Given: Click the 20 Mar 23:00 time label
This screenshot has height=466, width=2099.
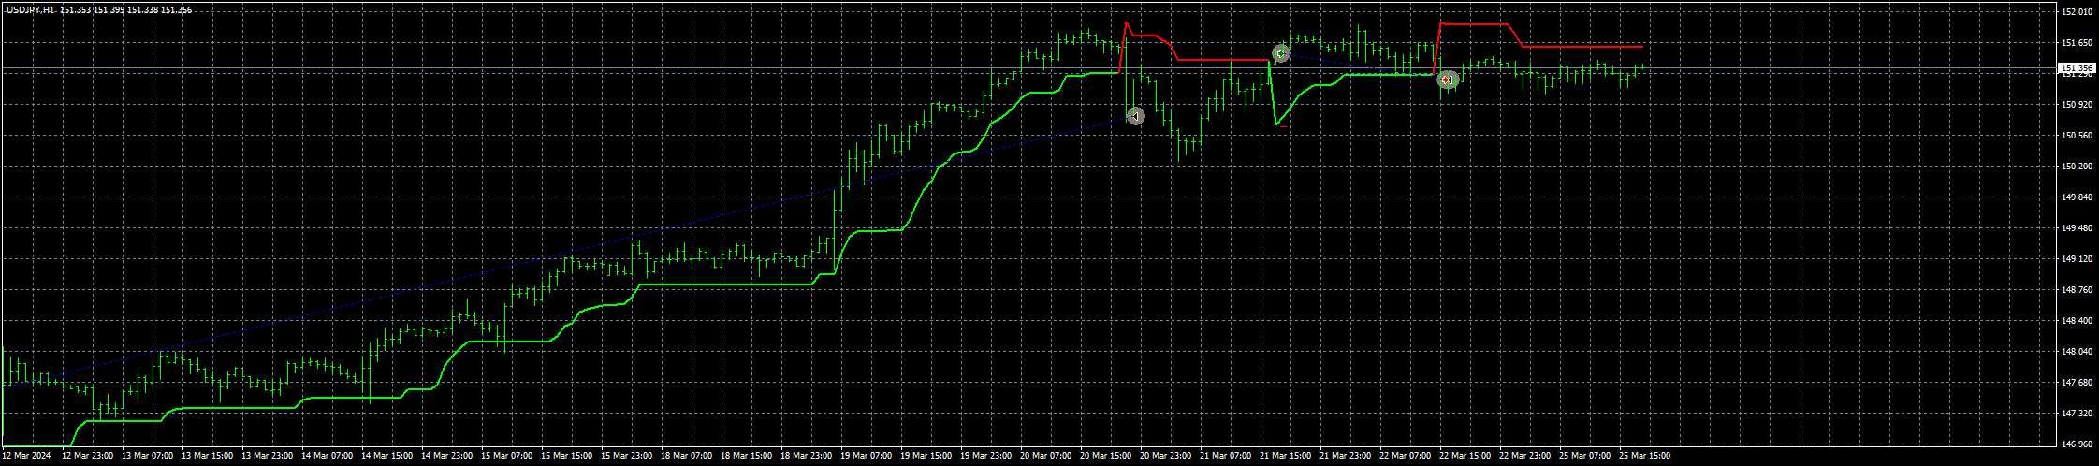Looking at the screenshot, I should 1166,456.
